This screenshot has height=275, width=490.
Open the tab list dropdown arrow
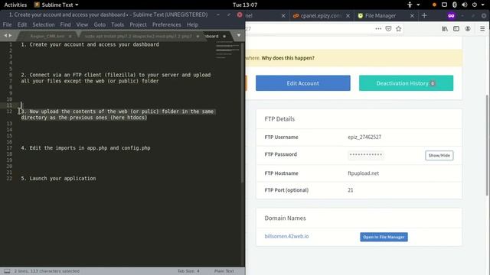click(239, 35)
